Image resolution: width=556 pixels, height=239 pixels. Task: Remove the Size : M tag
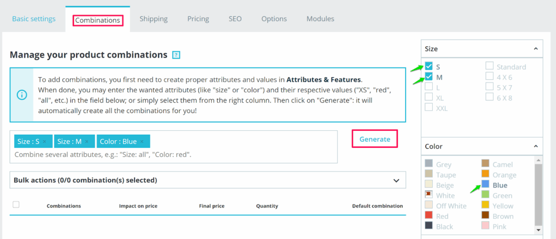coord(87,141)
